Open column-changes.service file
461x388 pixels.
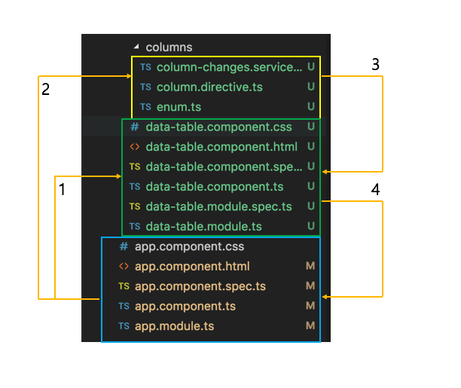coord(229,67)
